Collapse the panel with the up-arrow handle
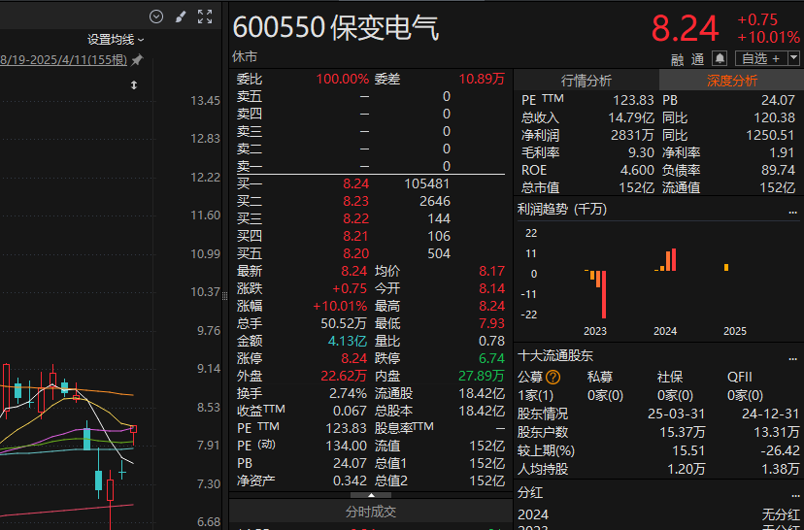804x530 pixels. tap(371, 495)
